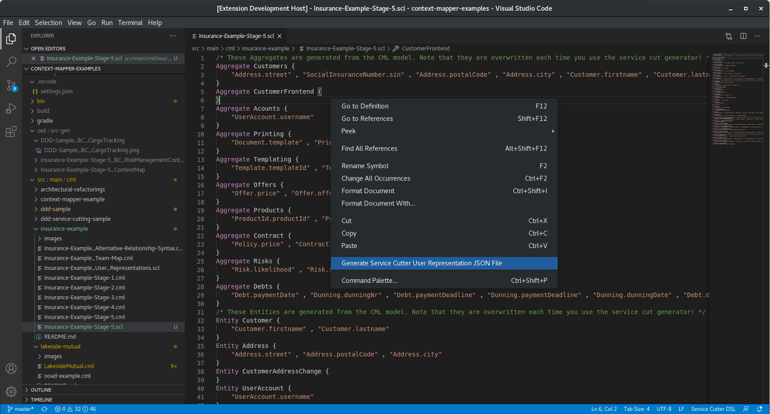Open the File menu

click(8, 23)
